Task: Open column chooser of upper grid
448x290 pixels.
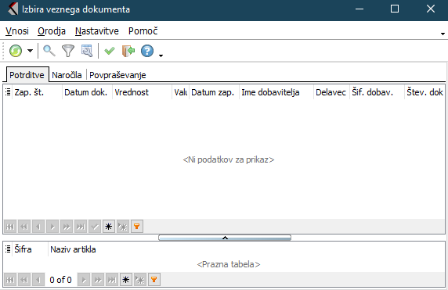Action: (8, 92)
